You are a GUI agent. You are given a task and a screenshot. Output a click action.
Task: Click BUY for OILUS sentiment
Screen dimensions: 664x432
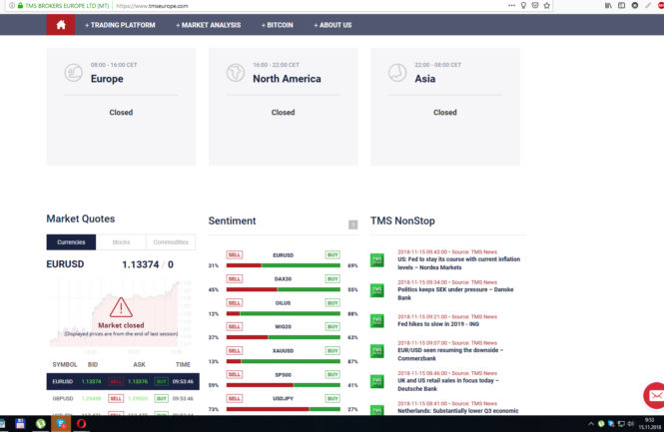pos(332,303)
